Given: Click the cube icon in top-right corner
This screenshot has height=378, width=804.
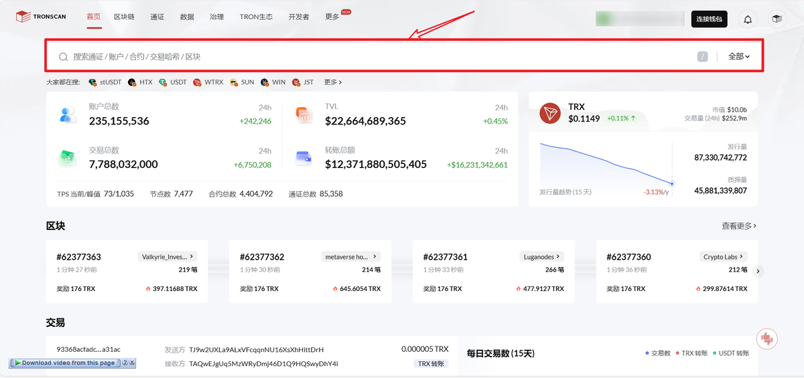Looking at the screenshot, I should point(777,19).
